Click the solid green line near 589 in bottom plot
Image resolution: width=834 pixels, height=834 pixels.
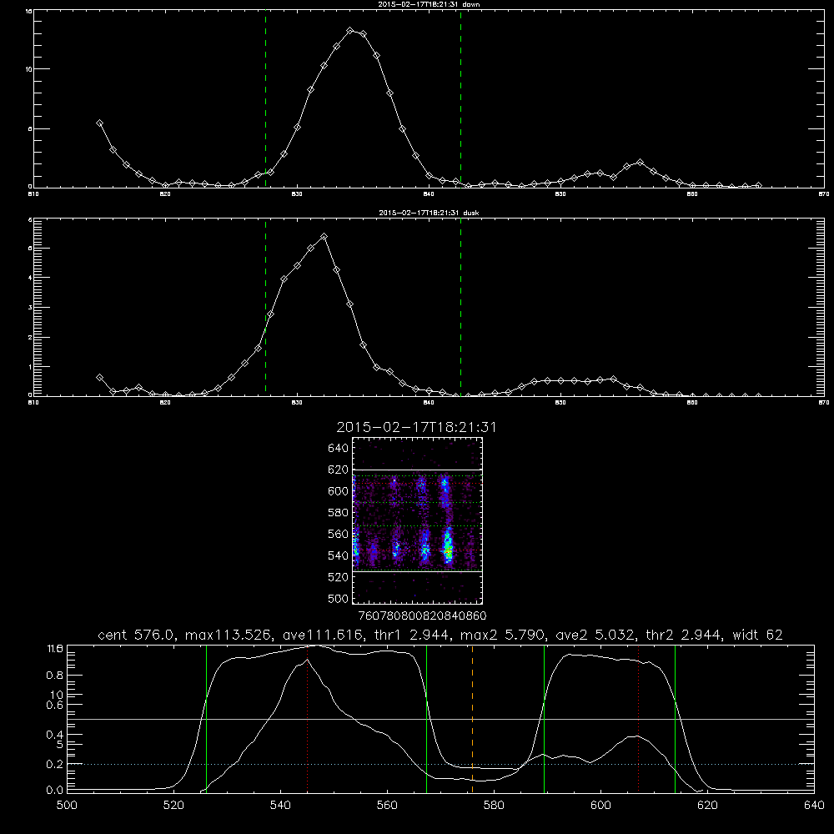coord(544,719)
